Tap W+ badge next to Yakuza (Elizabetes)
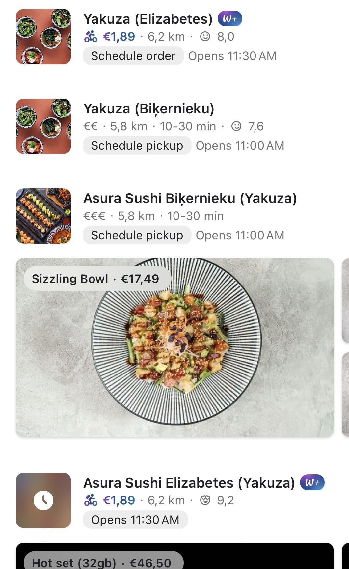The width and height of the screenshot is (349, 569). (230, 19)
